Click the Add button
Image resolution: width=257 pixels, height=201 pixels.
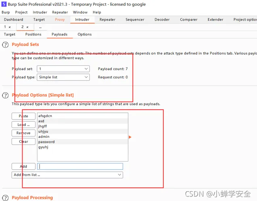pos(23,166)
